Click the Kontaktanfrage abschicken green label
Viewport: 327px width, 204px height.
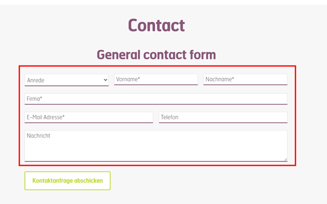[68, 181]
